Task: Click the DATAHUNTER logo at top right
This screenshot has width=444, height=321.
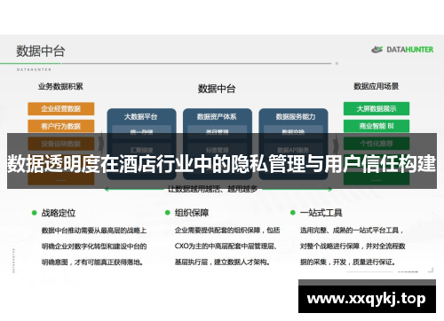Action: 402,50
